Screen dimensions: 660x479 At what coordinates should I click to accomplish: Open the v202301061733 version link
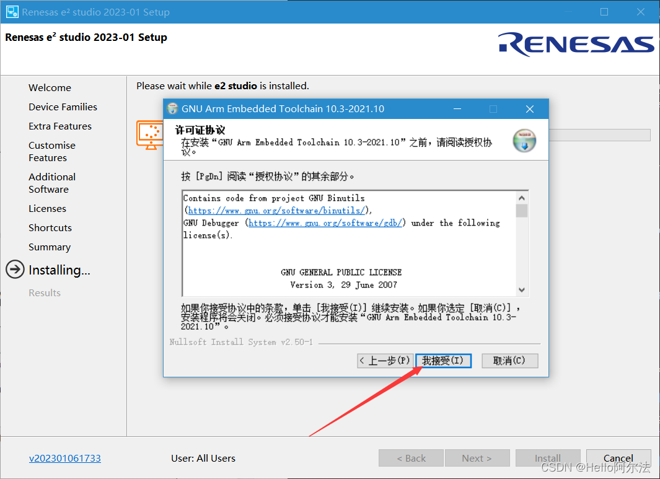click(x=65, y=459)
